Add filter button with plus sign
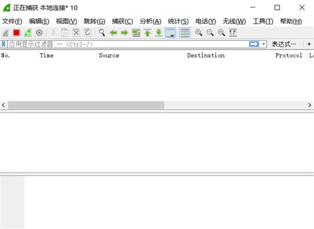This screenshot has height=229, width=314. tap(309, 44)
